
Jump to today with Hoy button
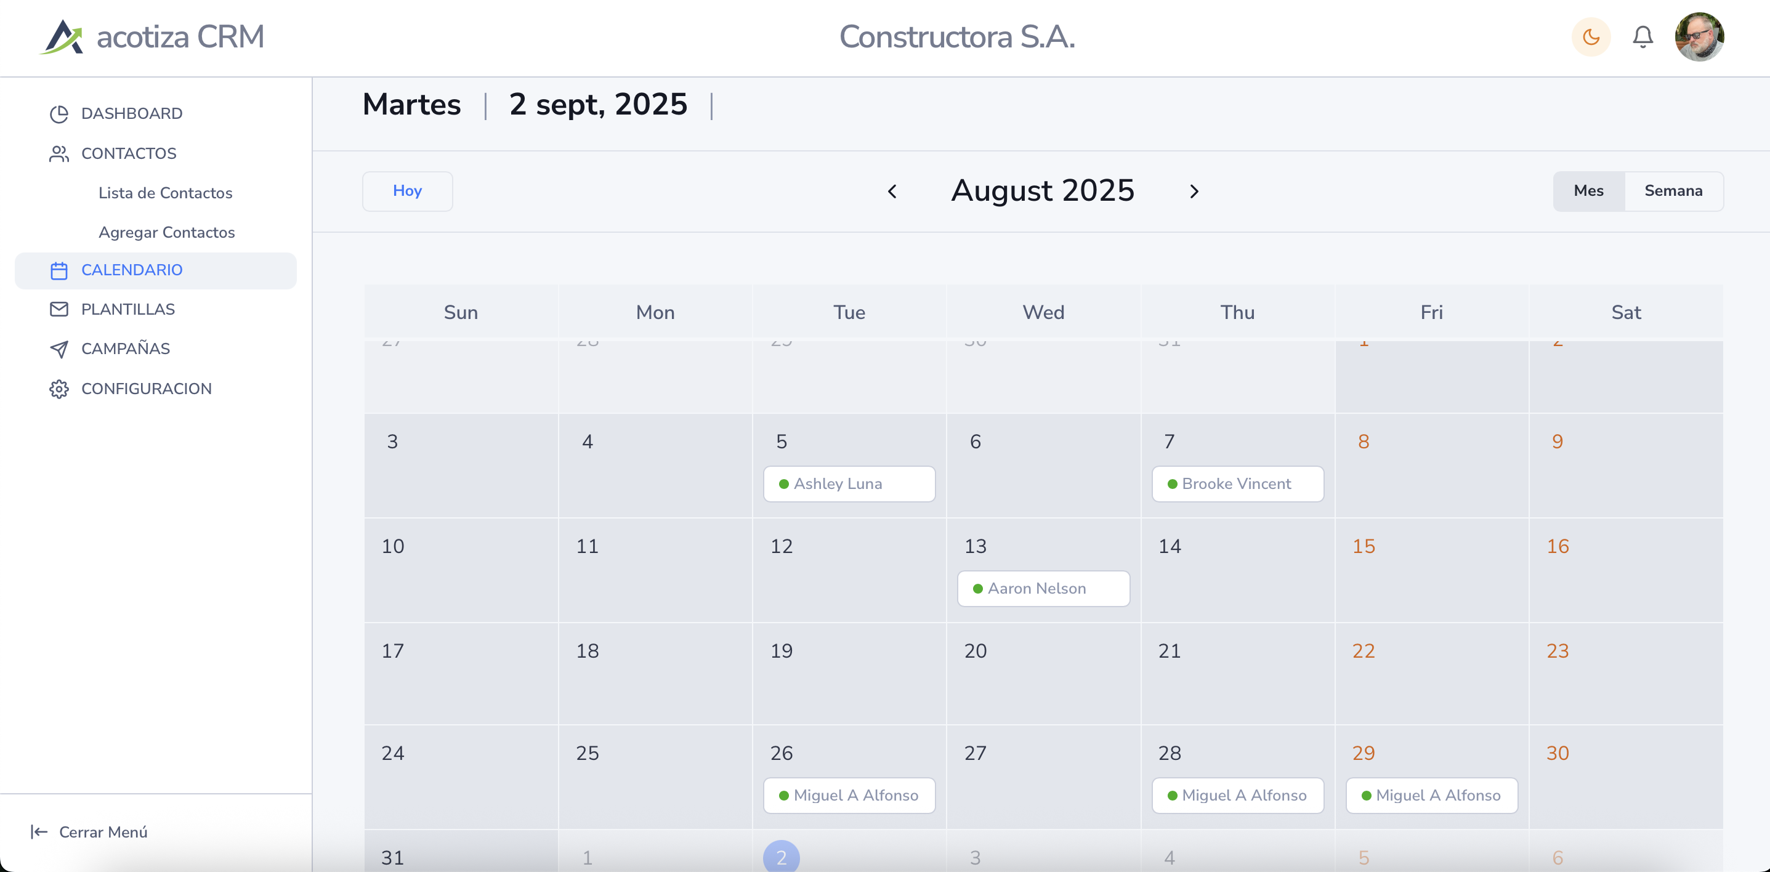pyautogui.click(x=408, y=191)
